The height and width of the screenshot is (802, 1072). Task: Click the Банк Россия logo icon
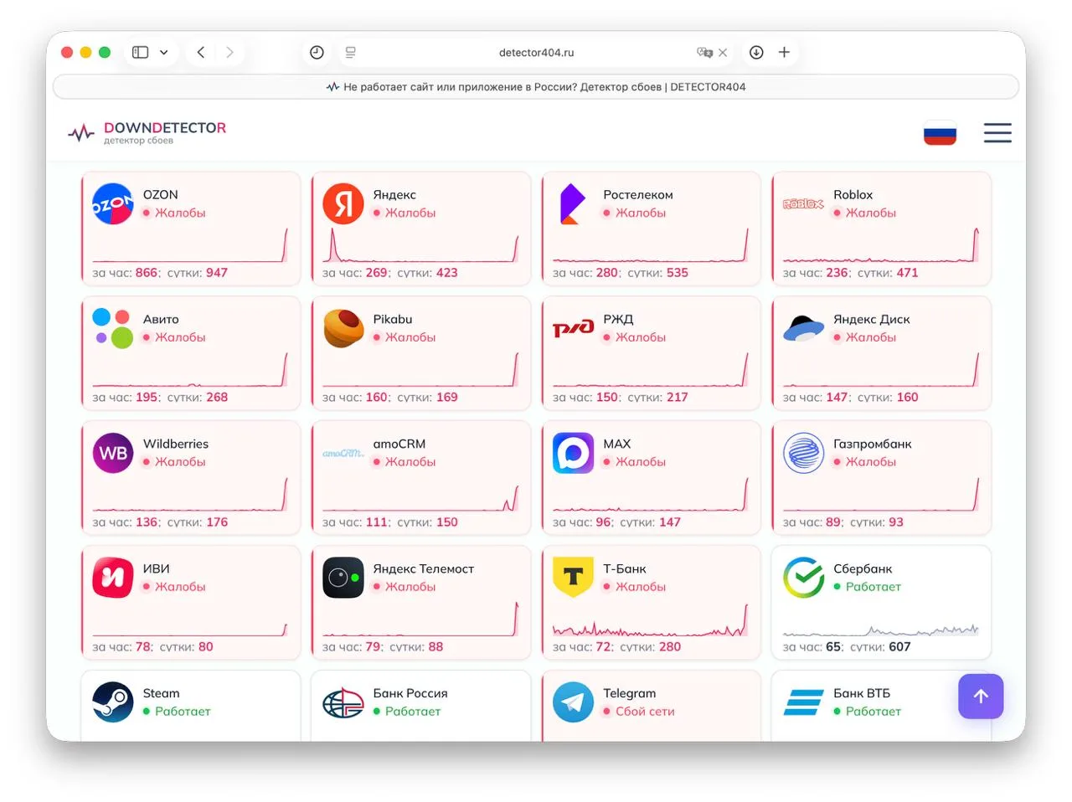[343, 702]
